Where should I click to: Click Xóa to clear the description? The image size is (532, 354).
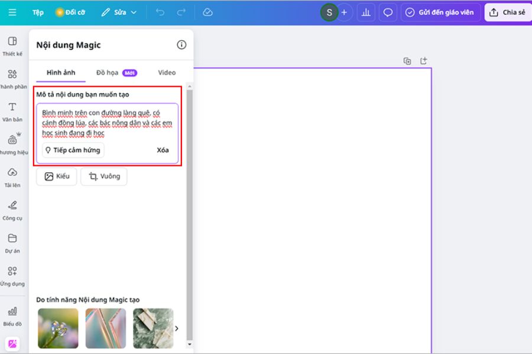(163, 150)
